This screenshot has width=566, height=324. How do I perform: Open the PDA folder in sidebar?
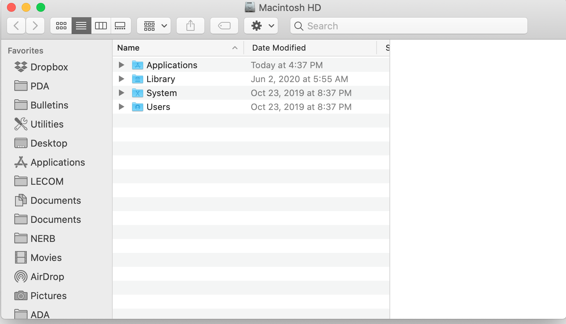(x=32, y=86)
